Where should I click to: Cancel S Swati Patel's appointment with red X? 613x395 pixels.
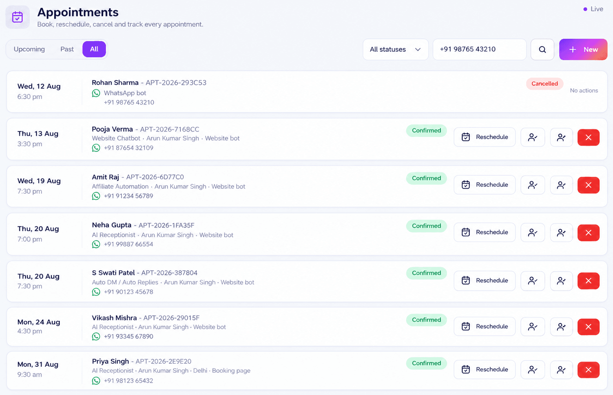click(588, 281)
